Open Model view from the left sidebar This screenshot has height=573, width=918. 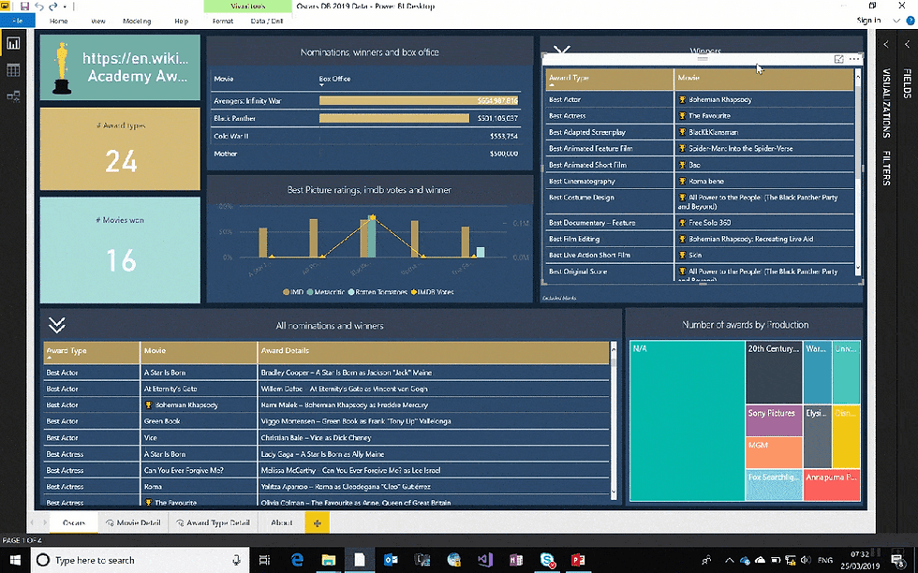click(x=13, y=95)
